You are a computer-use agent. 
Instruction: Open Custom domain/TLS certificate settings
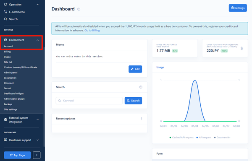(21, 68)
